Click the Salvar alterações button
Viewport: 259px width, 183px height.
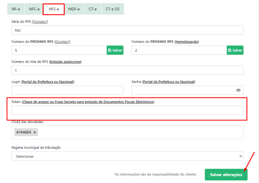pos(226,175)
